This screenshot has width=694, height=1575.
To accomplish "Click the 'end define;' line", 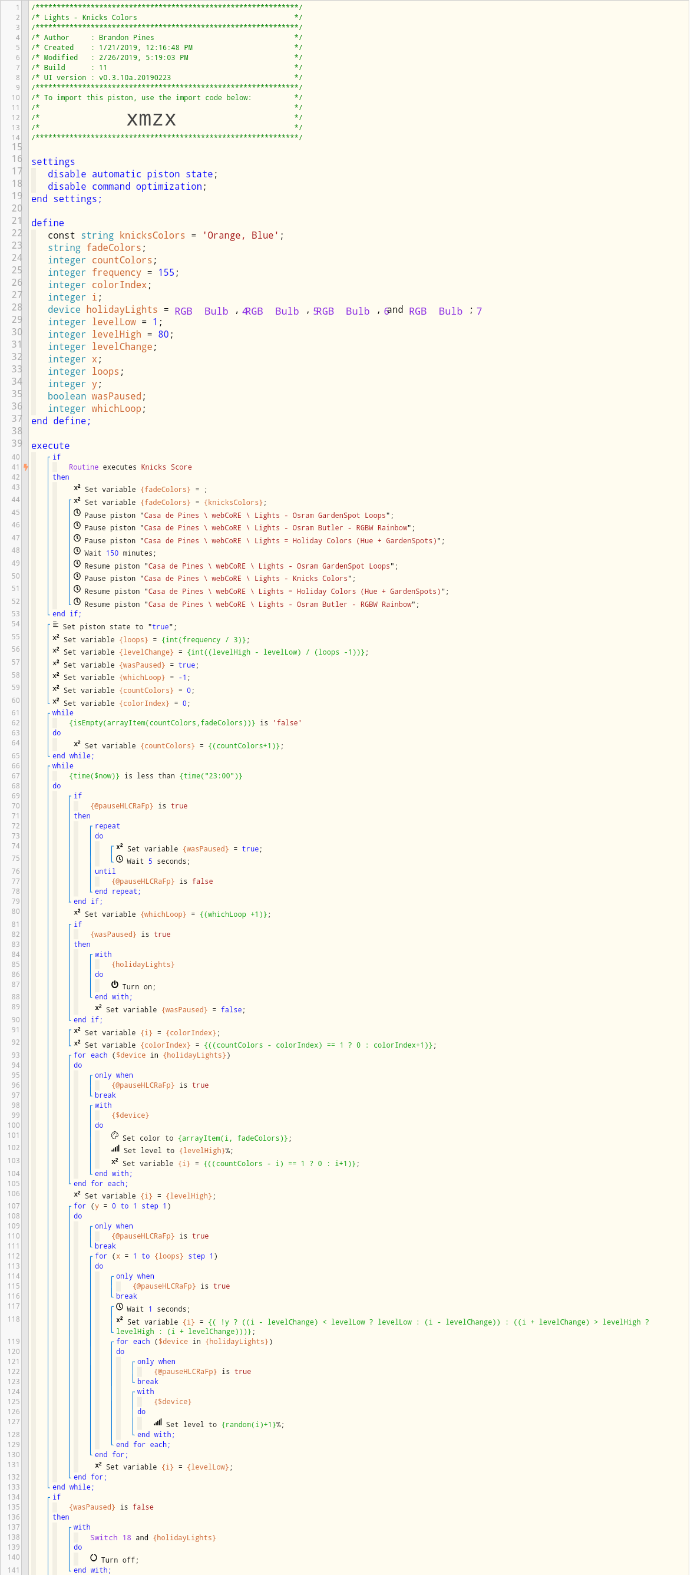I will (61, 421).
